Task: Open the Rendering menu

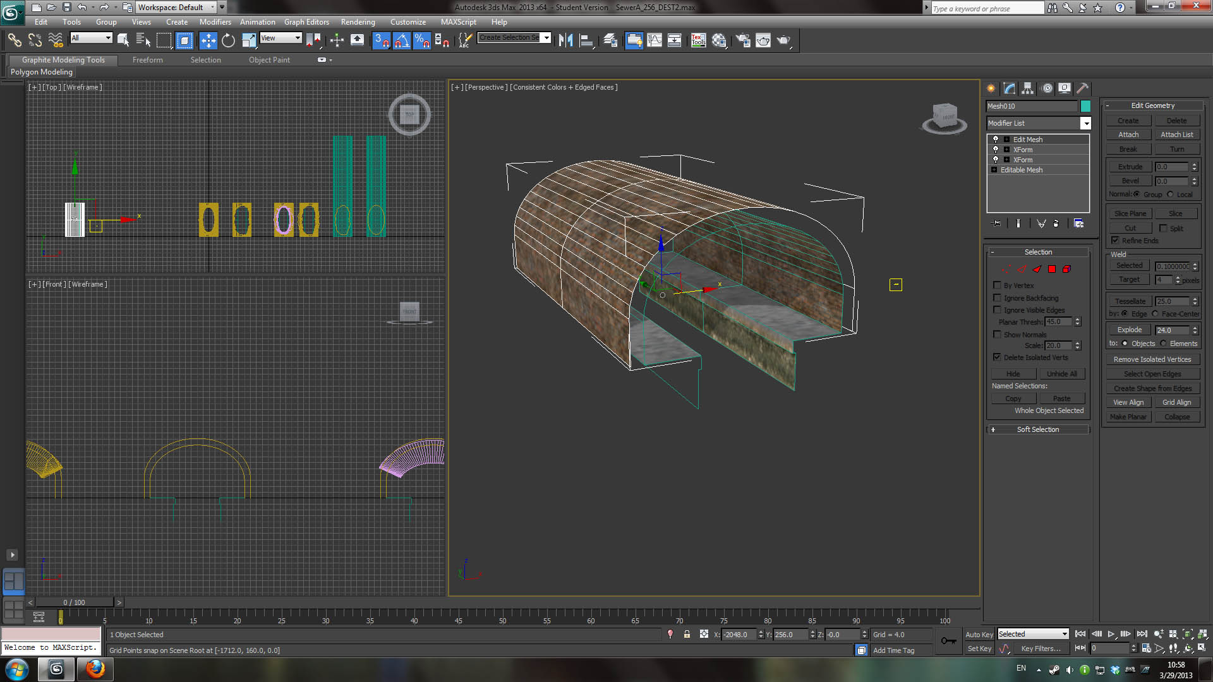Action: 358,22
